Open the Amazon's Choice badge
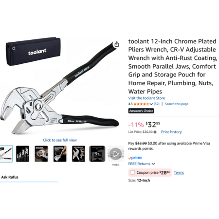Screen dimensions: 219x219 pos(141,111)
